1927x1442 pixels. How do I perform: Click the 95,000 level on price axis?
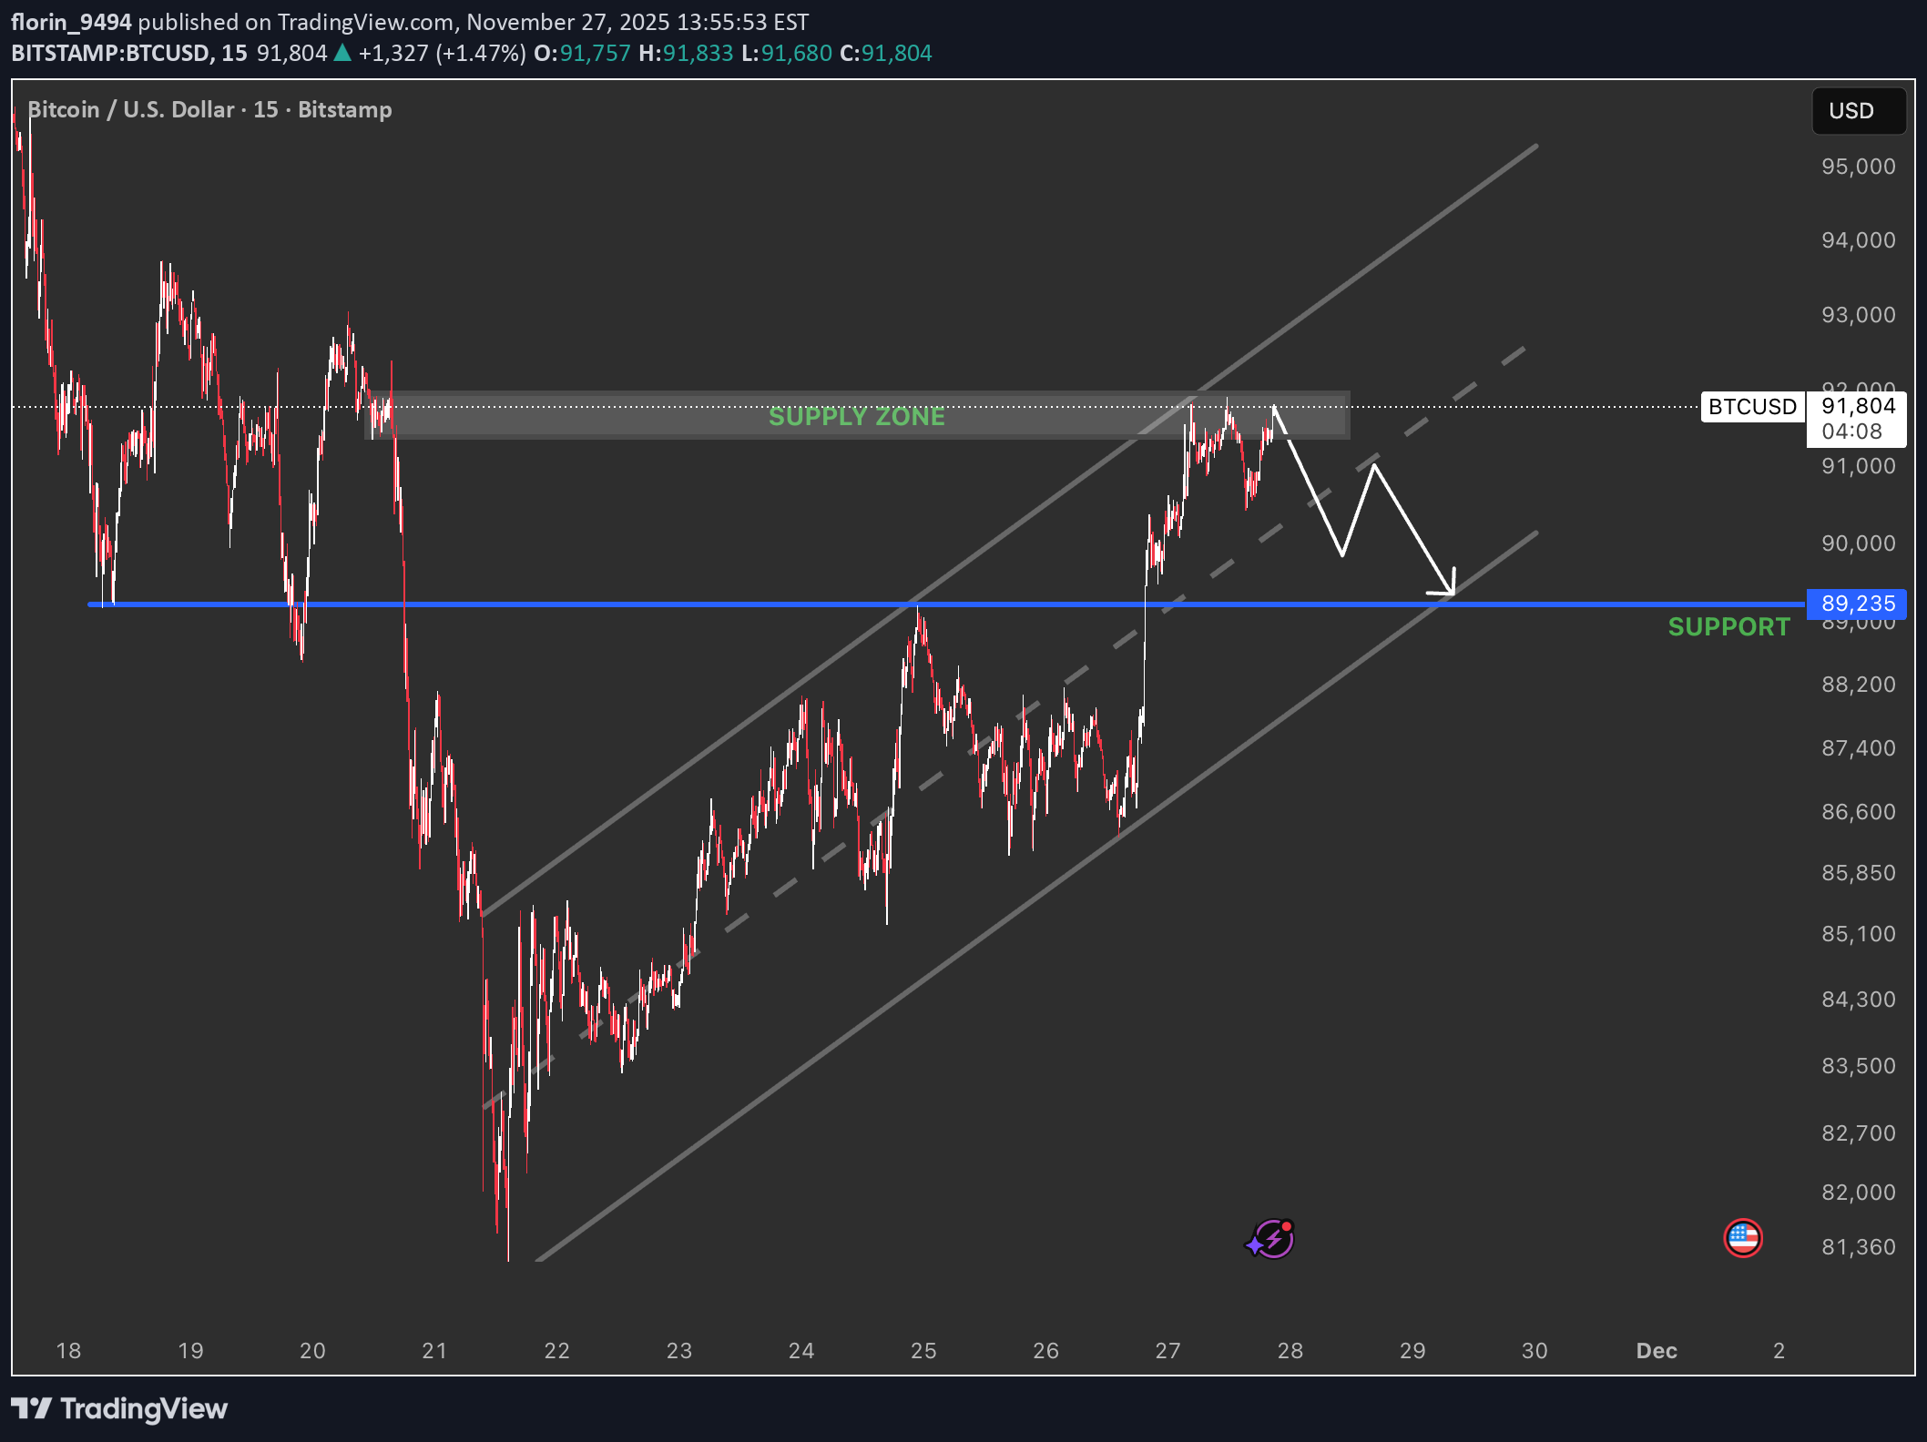click(x=1857, y=167)
